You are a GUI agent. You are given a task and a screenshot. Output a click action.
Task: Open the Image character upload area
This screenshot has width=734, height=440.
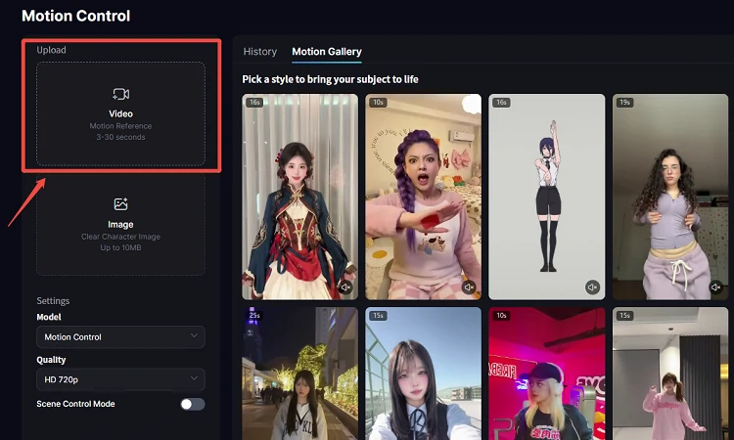(x=120, y=225)
